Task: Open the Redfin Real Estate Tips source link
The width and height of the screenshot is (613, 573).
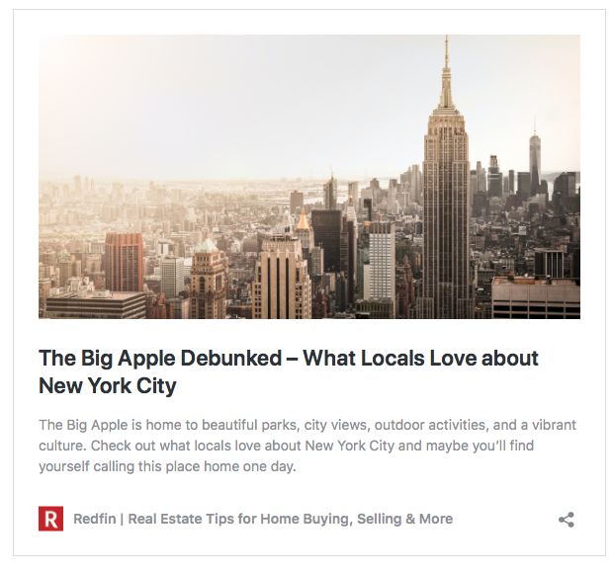Action: [263, 519]
